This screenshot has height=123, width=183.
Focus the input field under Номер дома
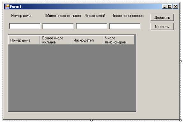point(25,26)
